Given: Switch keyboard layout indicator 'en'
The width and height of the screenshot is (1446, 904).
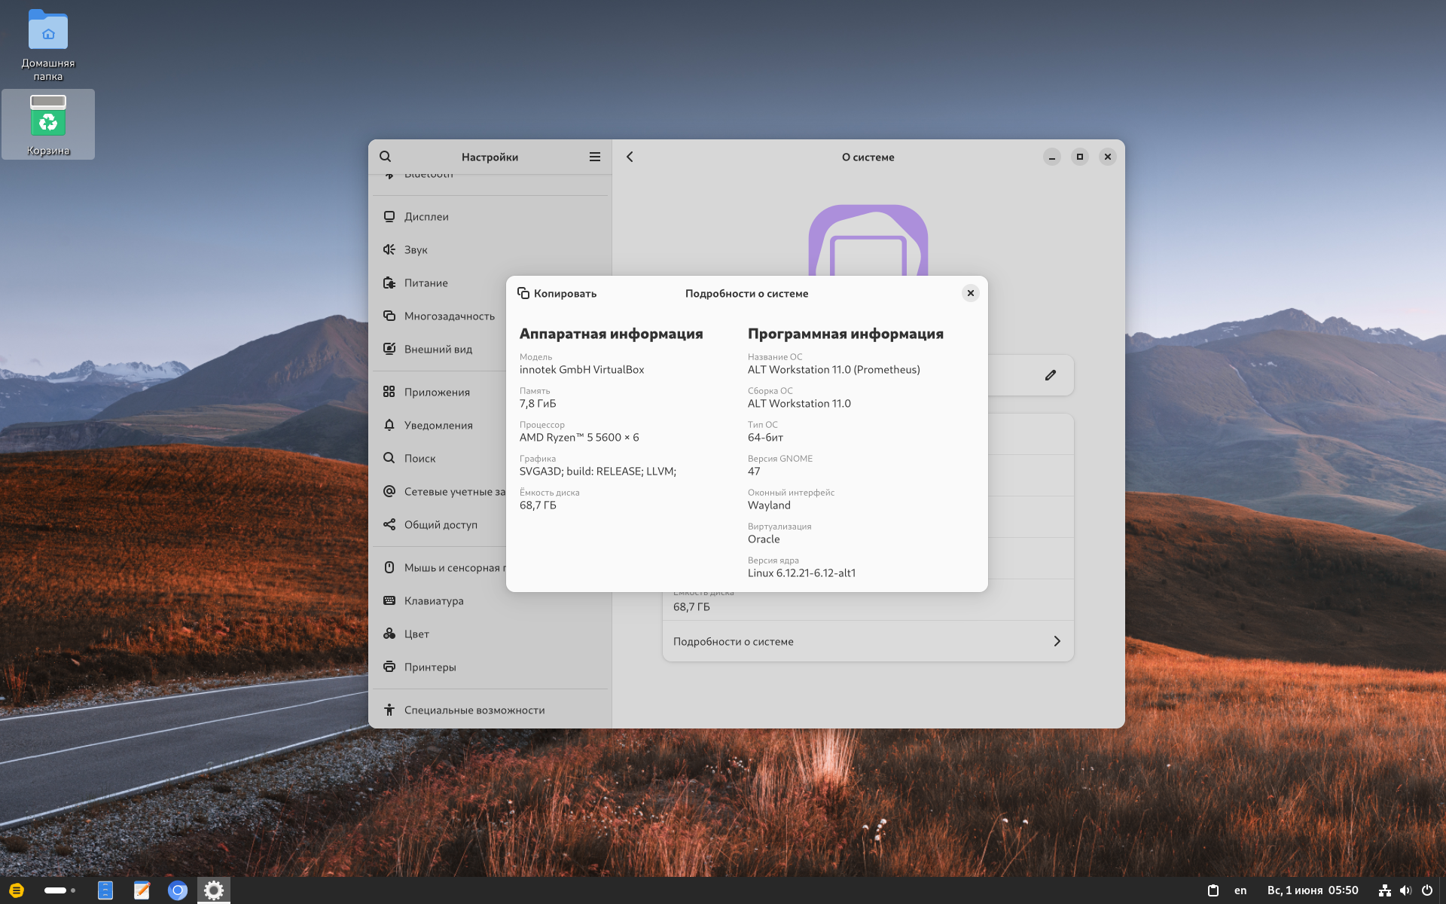Looking at the screenshot, I should click(x=1240, y=890).
